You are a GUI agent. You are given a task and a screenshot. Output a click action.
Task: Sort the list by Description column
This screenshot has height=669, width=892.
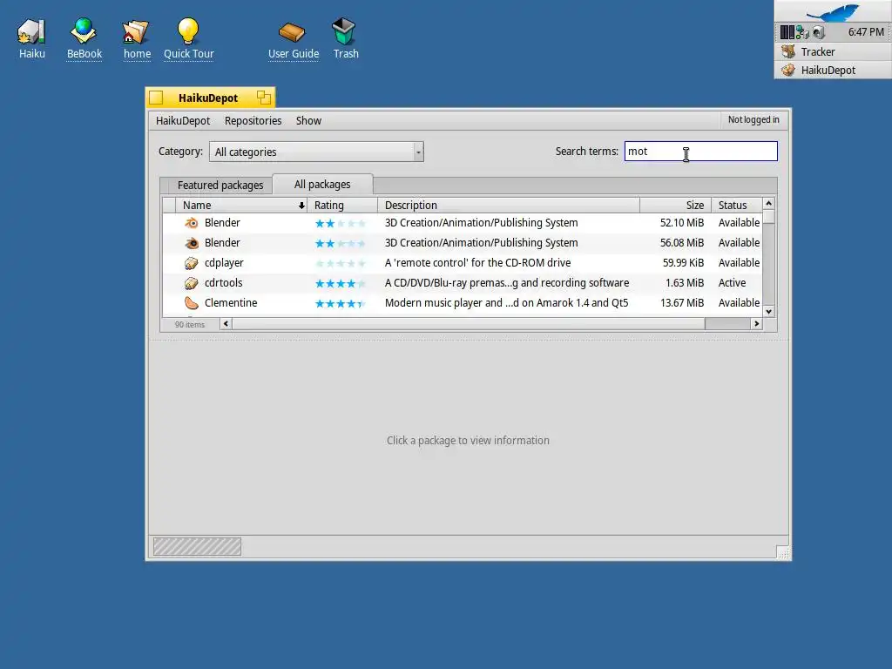pyautogui.click(x=509, y=206)
